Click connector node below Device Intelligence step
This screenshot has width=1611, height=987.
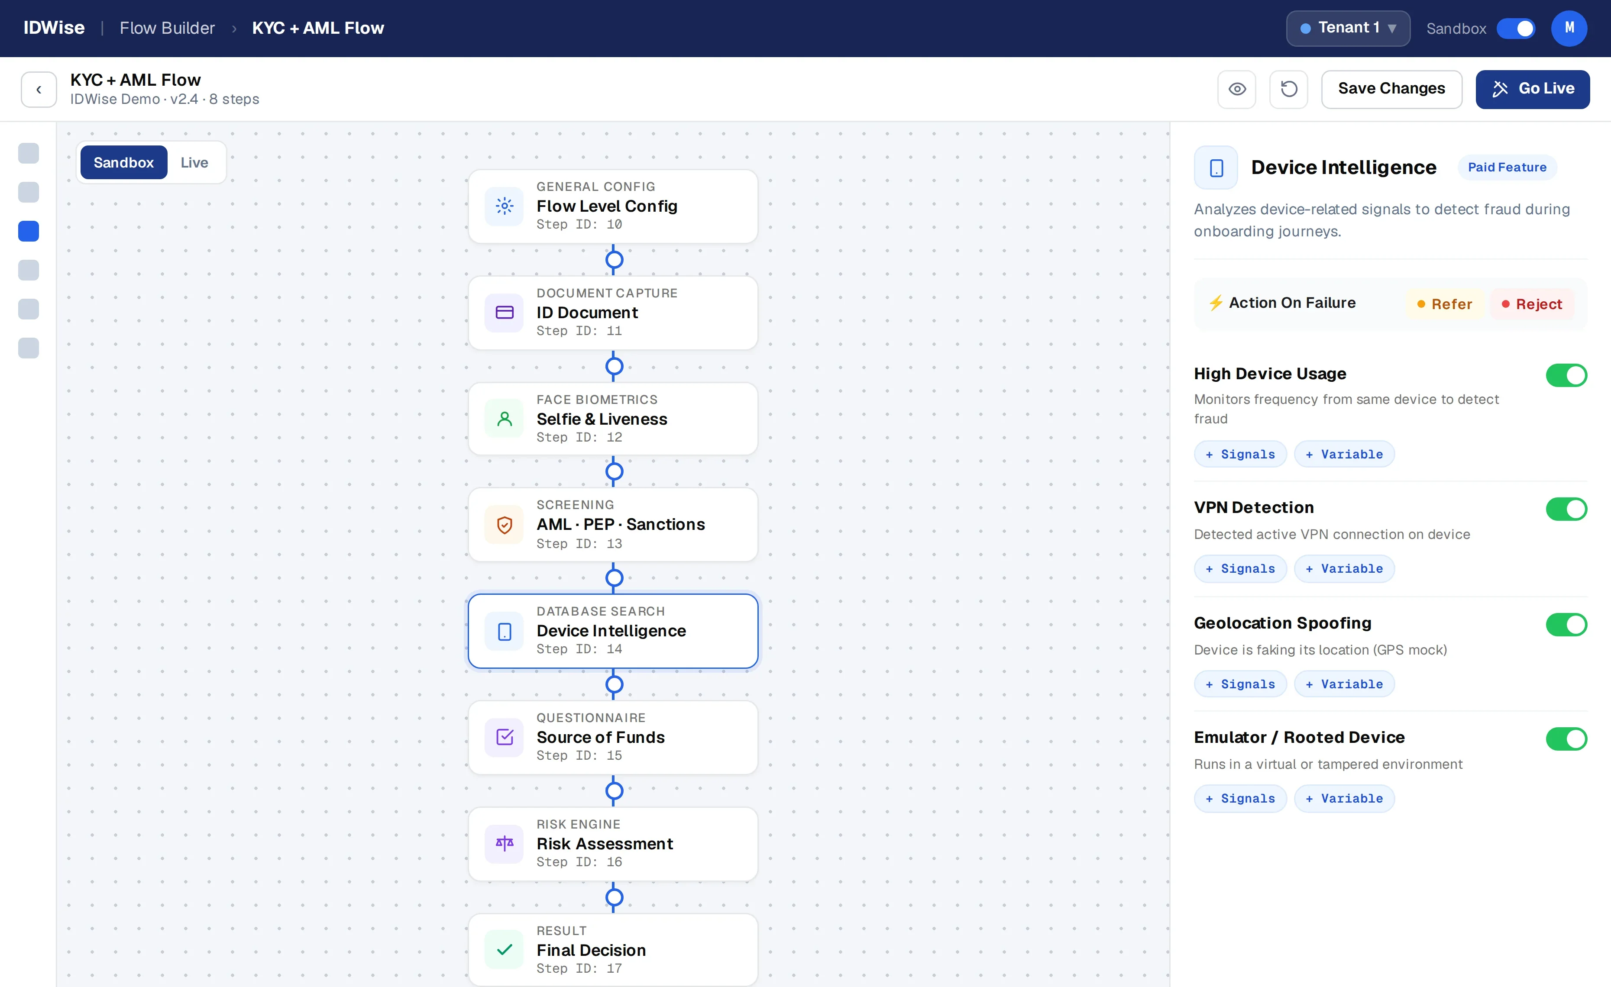click(x=613, y=684)
